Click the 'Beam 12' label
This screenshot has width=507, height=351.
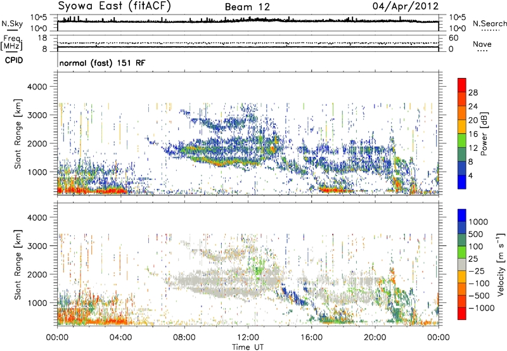[x=247, y=7]
